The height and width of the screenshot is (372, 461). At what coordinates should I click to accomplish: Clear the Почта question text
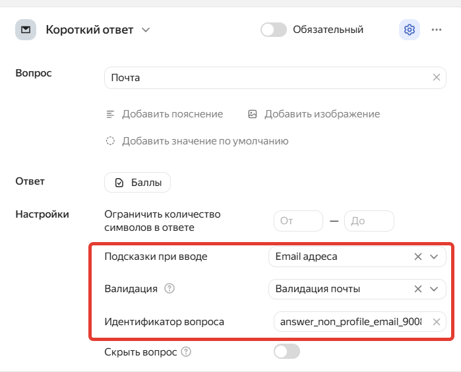click(x=436, y=77)
